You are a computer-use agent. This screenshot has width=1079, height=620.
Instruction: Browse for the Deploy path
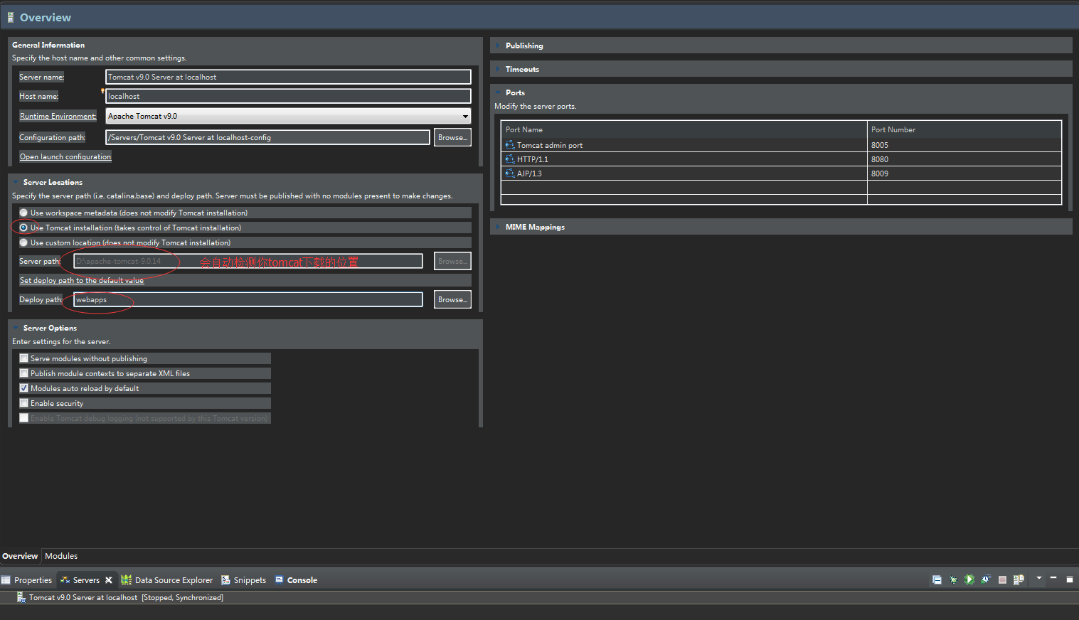pyautogui.click(x=452, y=299)
